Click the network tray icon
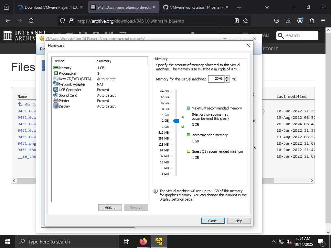Image resolution: width=331 pixels, height=248 pixels. click(x=282, y=242)
